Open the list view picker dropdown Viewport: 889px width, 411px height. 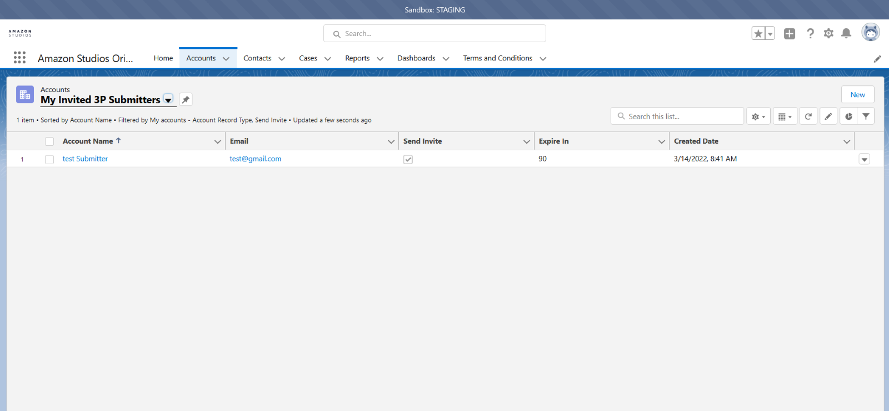168,100
